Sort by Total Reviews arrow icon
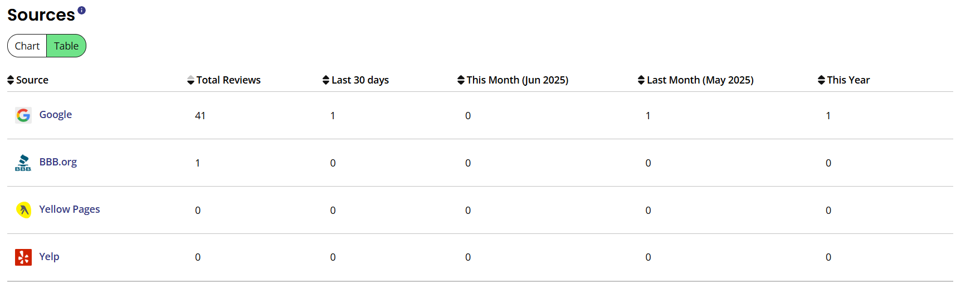The image size is (956, 303). (x=191, y=80)
